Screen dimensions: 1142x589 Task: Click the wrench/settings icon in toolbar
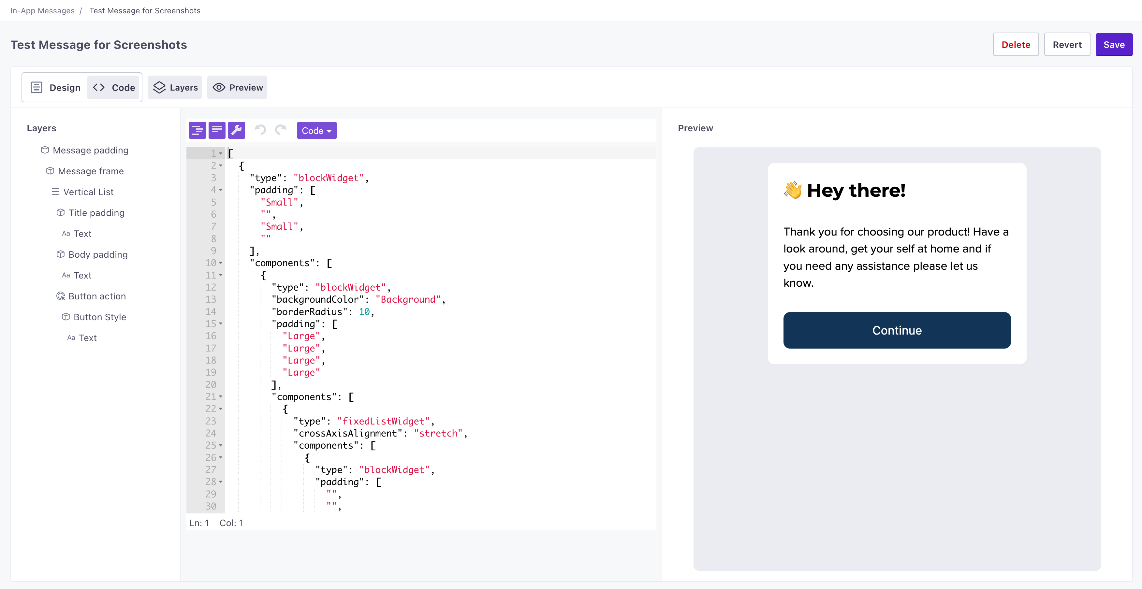[x=237, y=130]
